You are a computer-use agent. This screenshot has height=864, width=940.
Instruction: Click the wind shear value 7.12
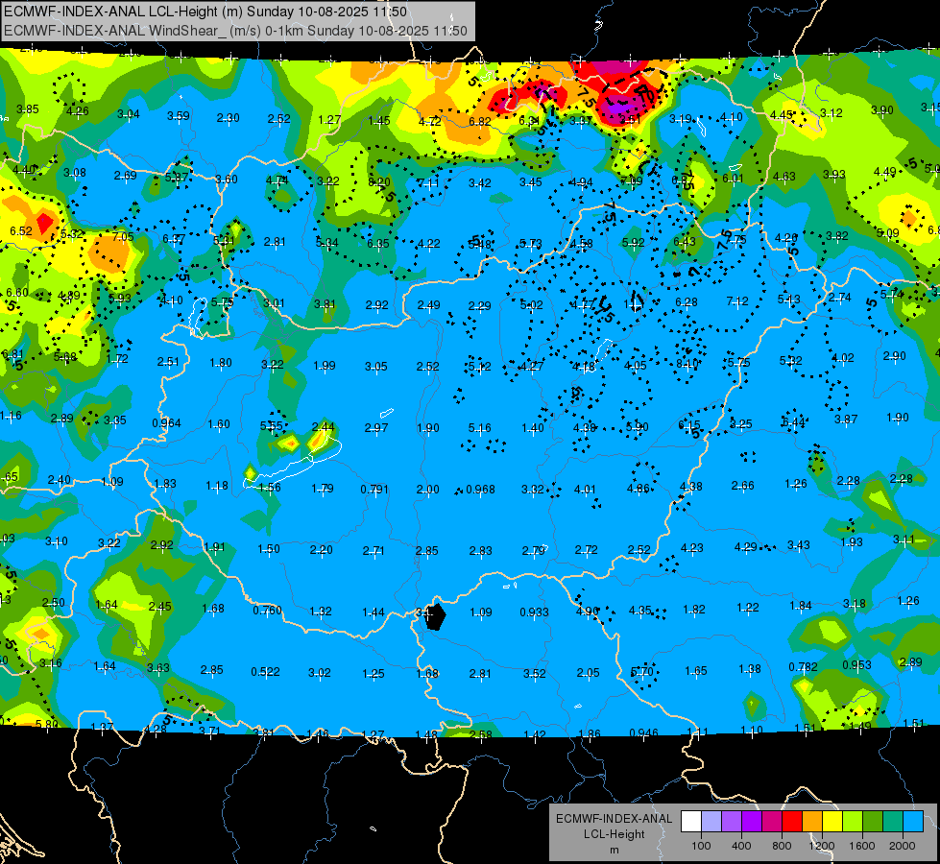[737, 301]
